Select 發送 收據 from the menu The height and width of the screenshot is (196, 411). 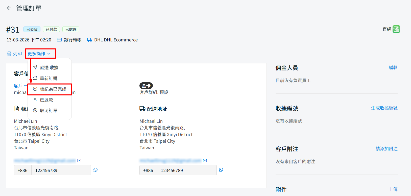point(49,68)
